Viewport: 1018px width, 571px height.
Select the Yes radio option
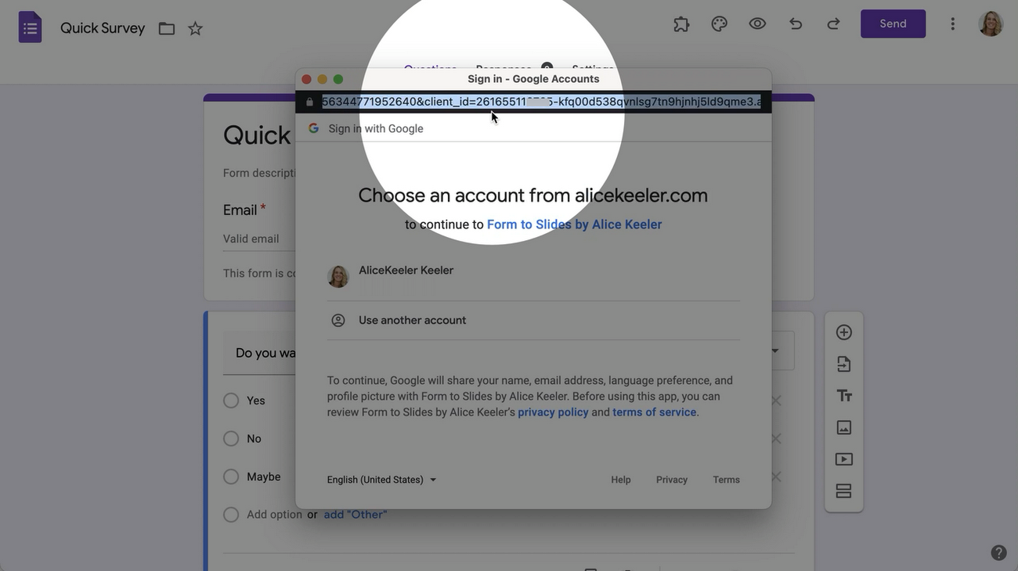231,400
